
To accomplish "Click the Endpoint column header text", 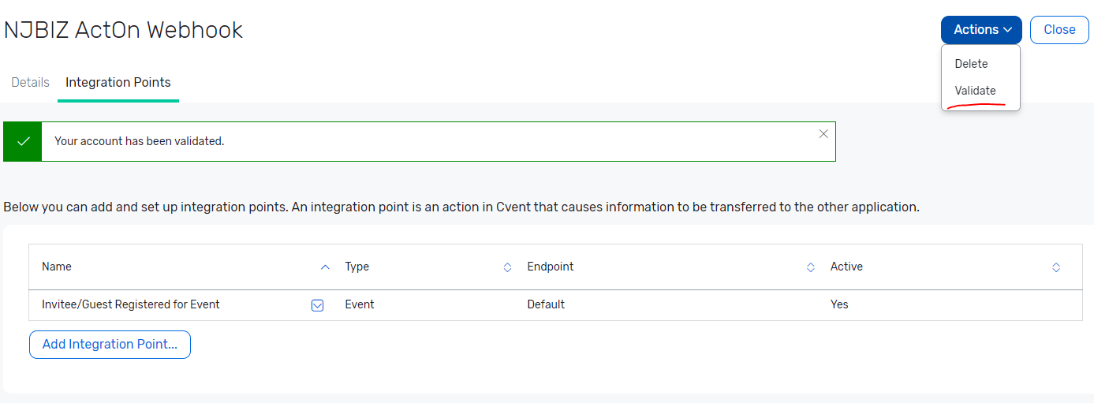I will click(x=551, y=267).
